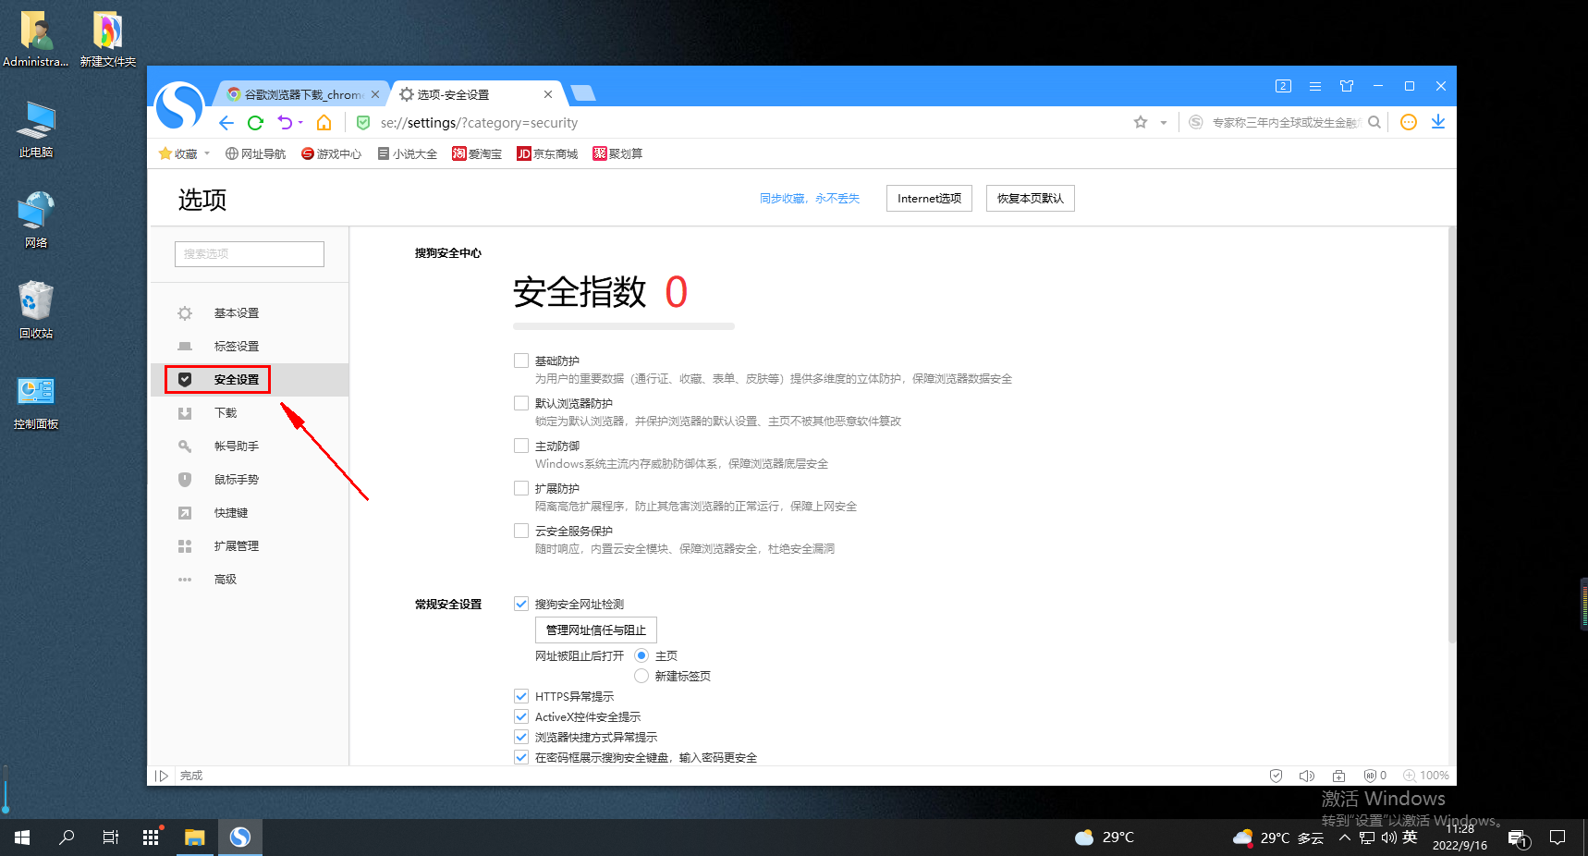This screenshot has width=1588, height=856.
Task: Enable the 基础防护 checkbox
Action: [521, 361]
